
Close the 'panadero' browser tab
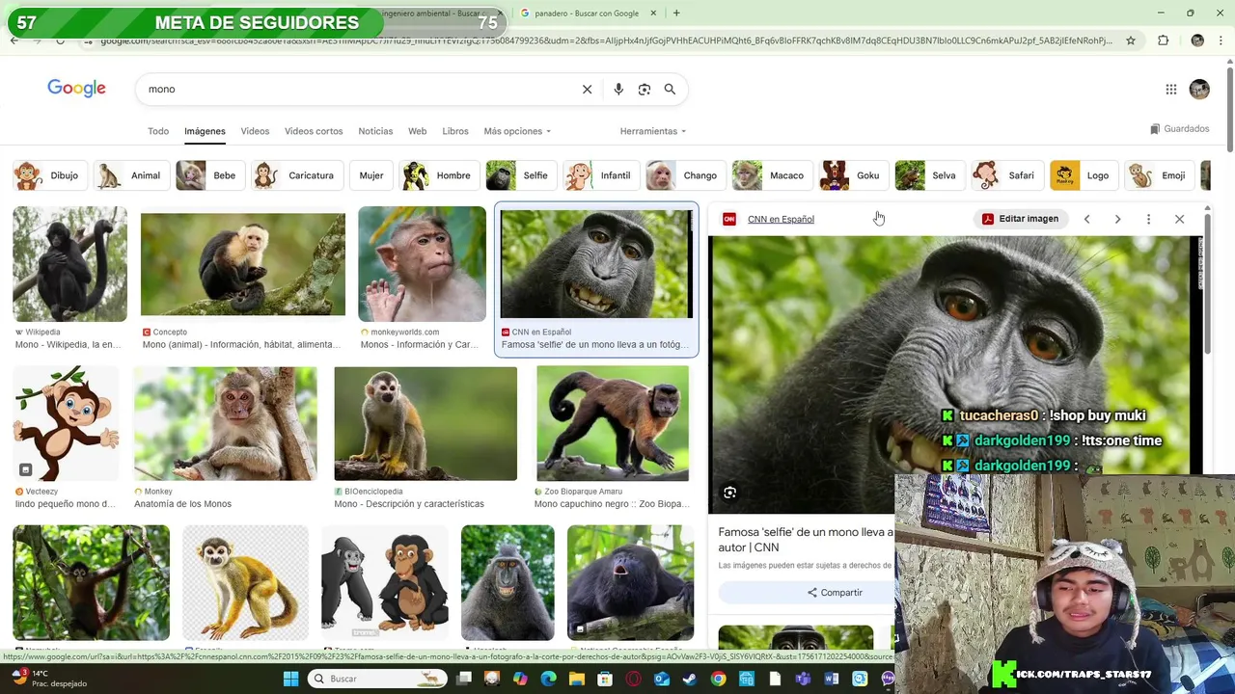pyautogui.click(x=653, y=13)
